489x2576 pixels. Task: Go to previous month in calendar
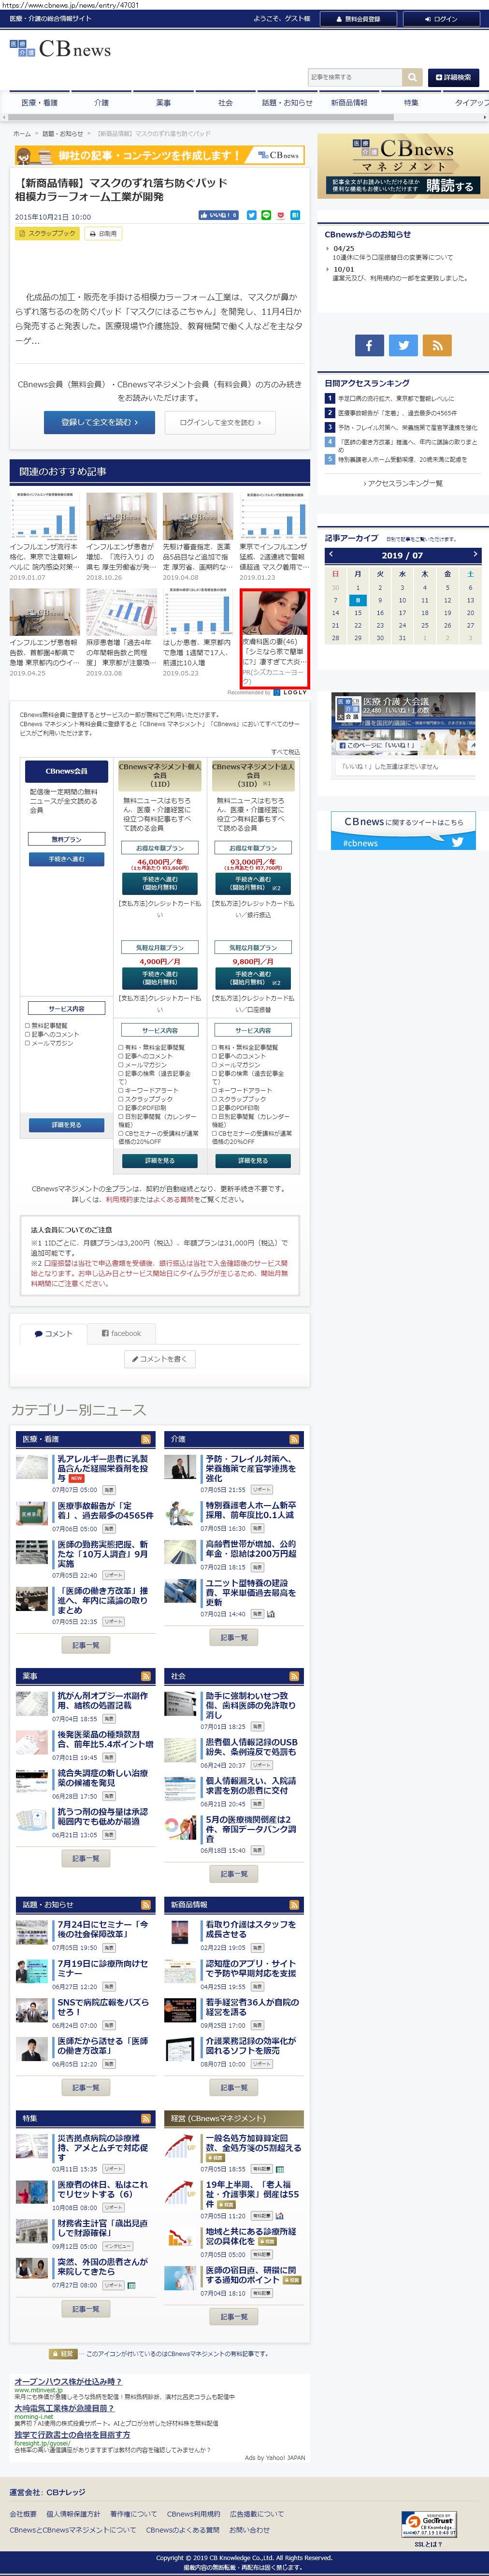click(332, 555)
